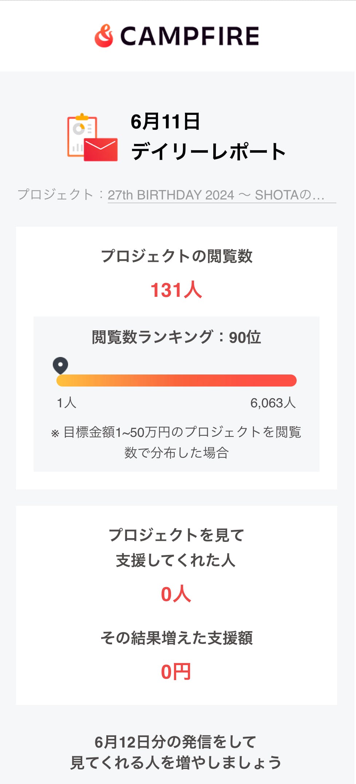Click the 閲覧数ランキング：90位 text
Screen dimensions: 356x784
point(177,337)
